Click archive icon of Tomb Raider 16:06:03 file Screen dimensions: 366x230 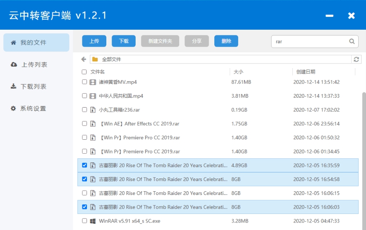[93, 207]
